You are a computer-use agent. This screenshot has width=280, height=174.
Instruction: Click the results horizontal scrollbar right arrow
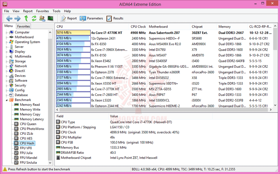[x=271, y=110]
